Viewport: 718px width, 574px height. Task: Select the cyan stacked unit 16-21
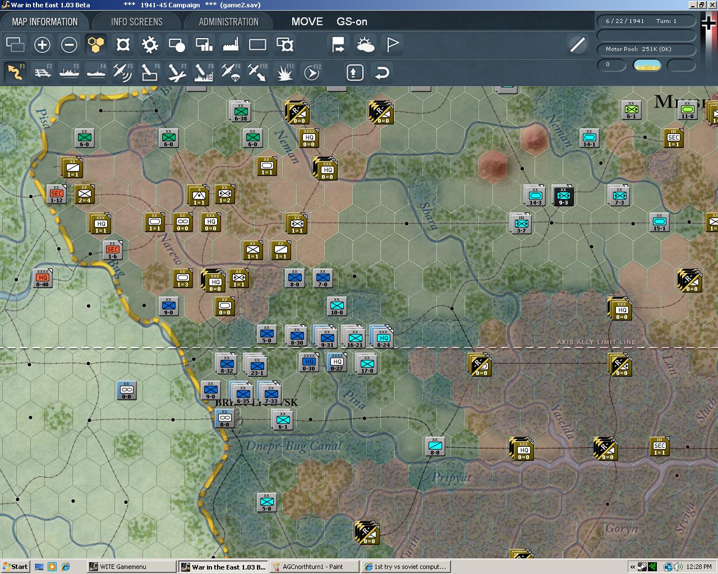click(x=354, y=337)
